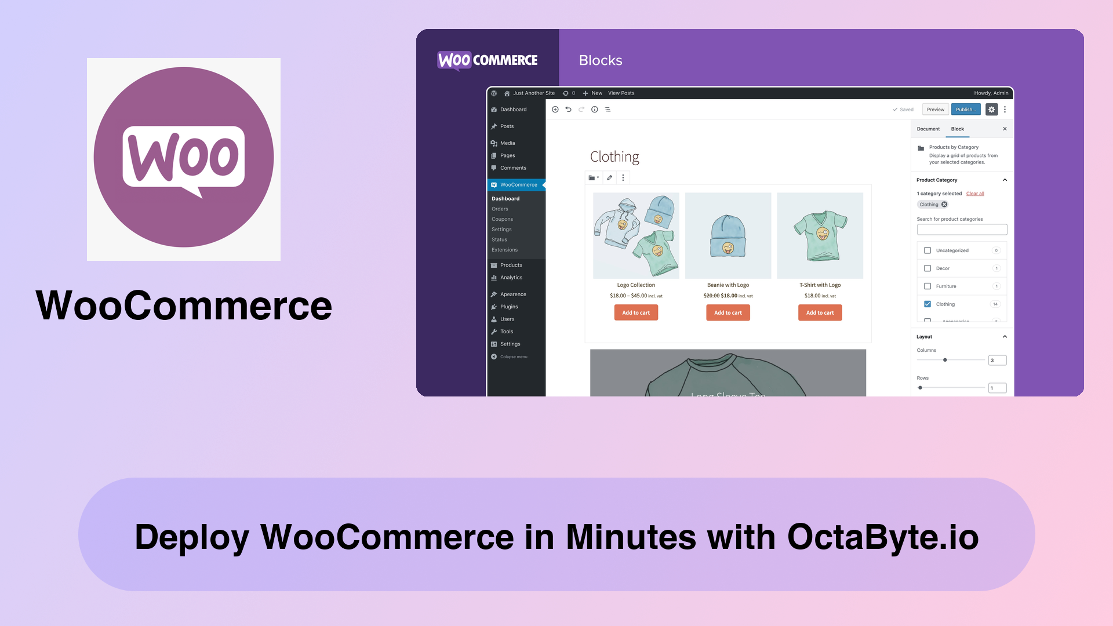Click the block options three-dot icon
The height and width of the screenshot is (626, 1113).
[623, 177]
